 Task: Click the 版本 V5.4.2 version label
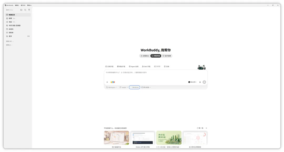pyautogui.click(x=10, y=10)
